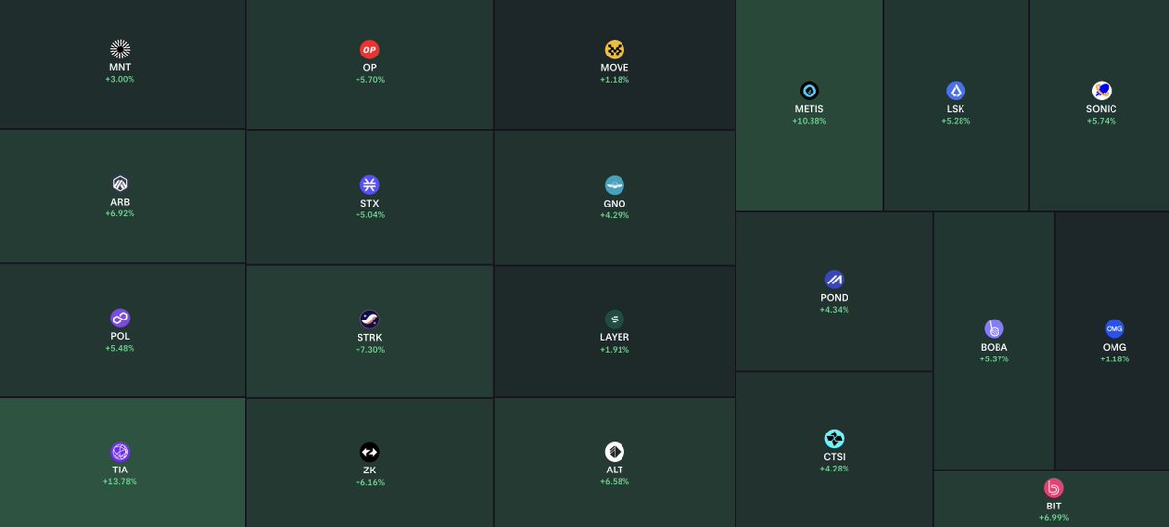The width and height of the screenshot is (1169, 527).
Task: Select the ZK ticker label
Action: pyautogui.click(x=369, y=471)
